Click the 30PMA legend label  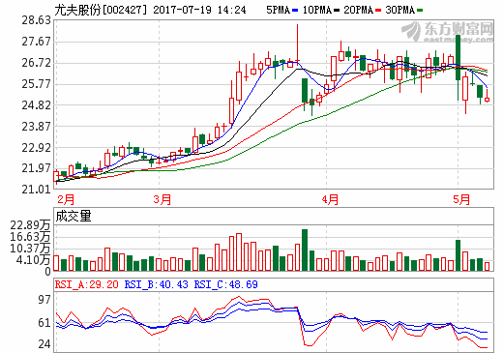[x=400, y=10]
